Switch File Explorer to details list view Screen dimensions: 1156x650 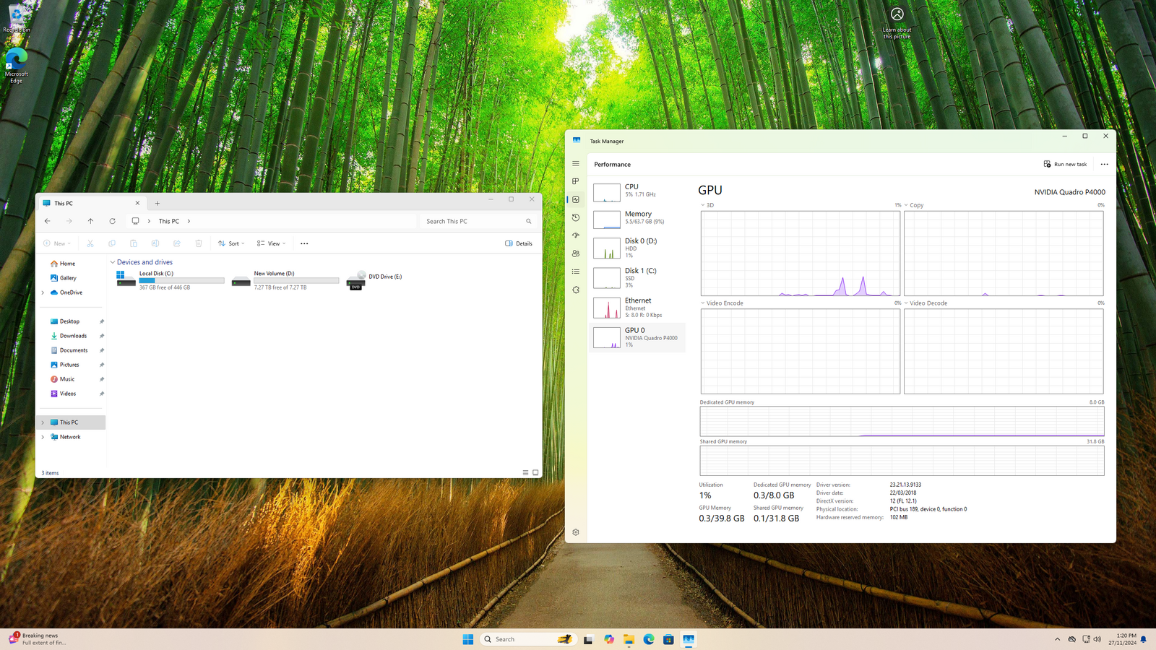[x=525, y=472]
